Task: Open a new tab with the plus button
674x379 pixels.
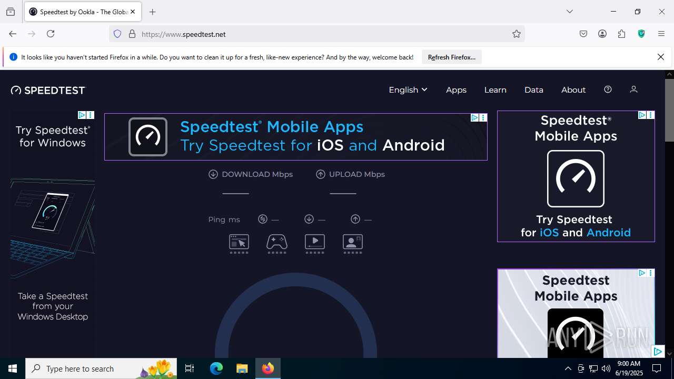Action: (153, 12)
